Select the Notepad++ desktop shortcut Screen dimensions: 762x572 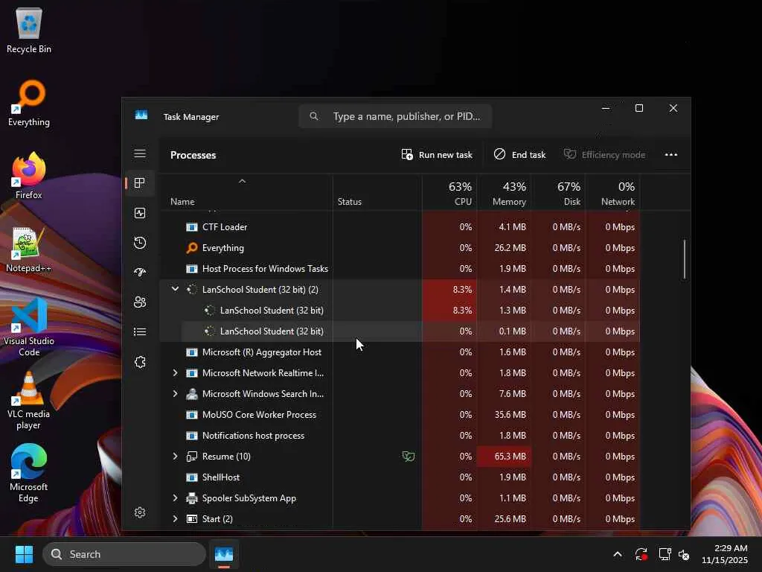point(29,250)
